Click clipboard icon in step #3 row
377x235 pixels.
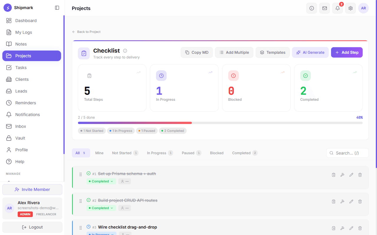(334, 228)
